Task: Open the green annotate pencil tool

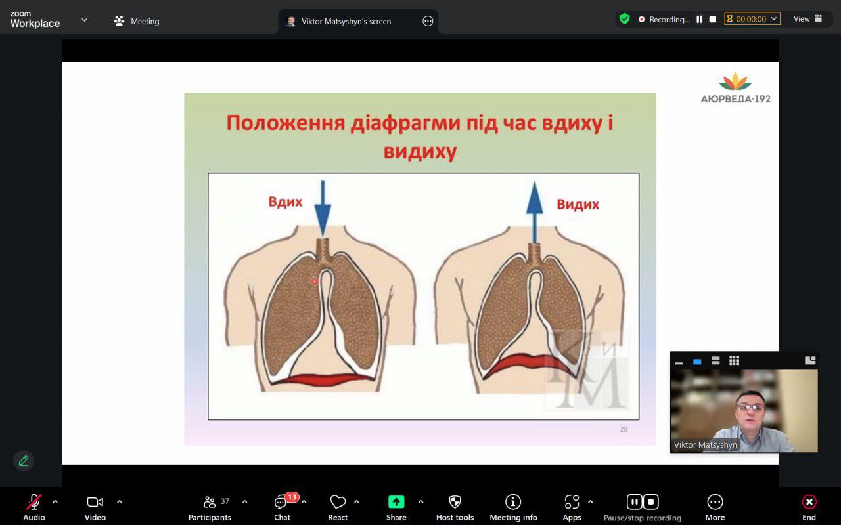Action: click(x=24, y=461)
